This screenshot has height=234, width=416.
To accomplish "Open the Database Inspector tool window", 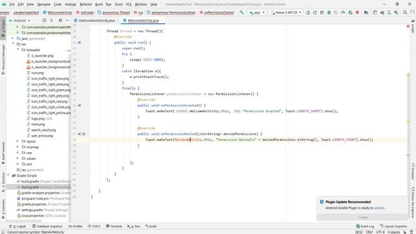I will pyautogui.click(x=47, y=226).
